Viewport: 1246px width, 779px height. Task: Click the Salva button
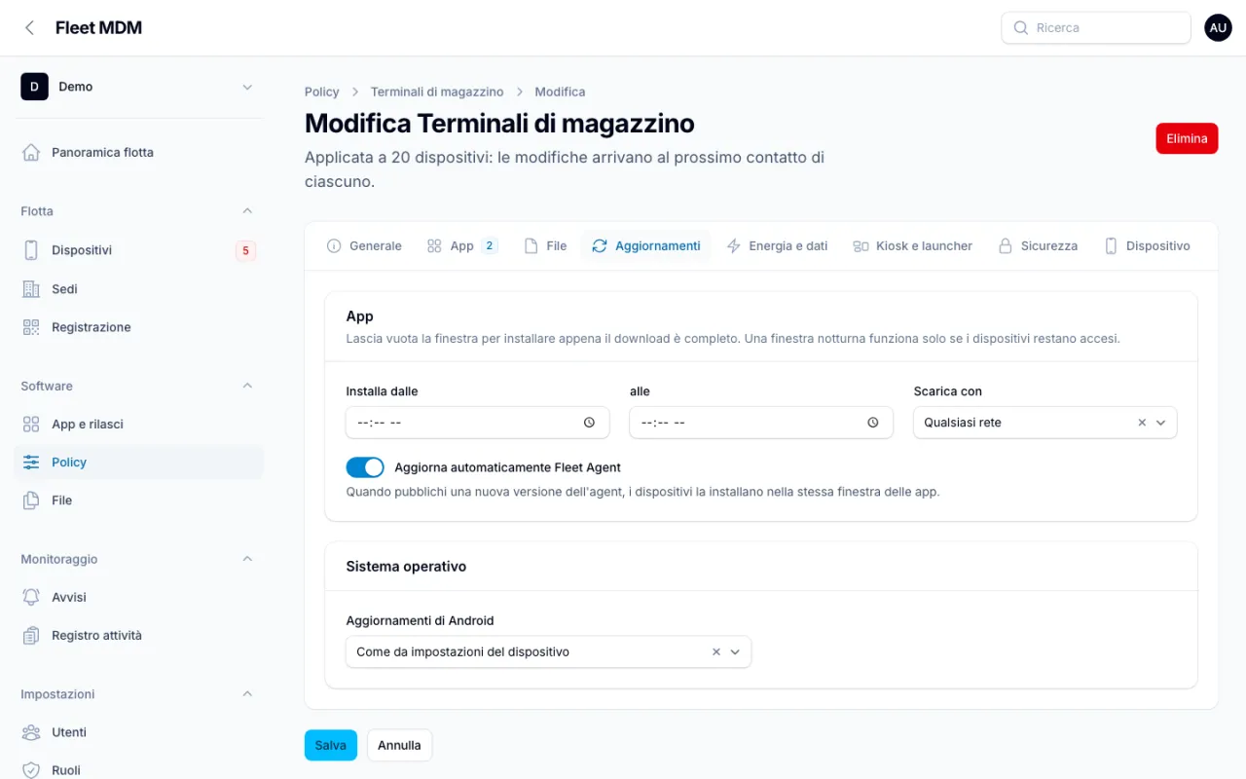[x=331, y=745]
